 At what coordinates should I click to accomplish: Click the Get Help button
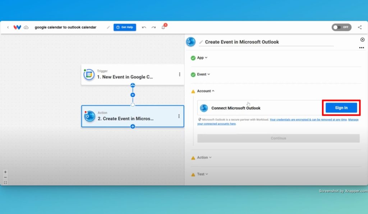point(125,27)
